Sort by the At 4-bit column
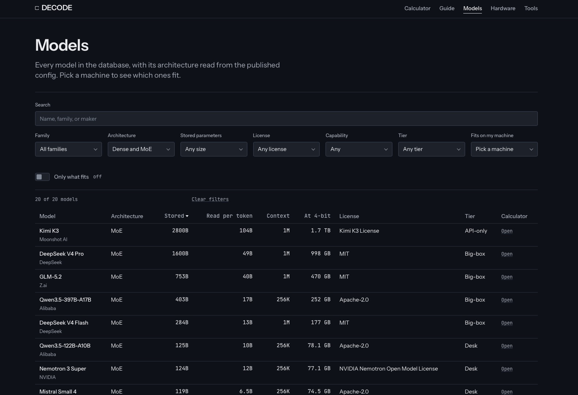The width and height of the screenshot is (578, 395). coord(317,216)
